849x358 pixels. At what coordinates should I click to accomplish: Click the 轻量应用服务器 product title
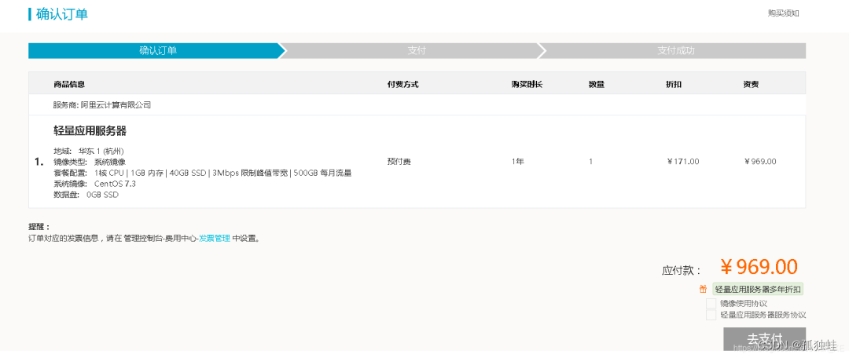(90, 131)
